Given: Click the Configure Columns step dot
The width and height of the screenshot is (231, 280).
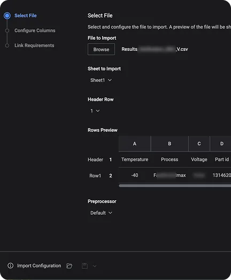Looking at the screenshot, I should pyautogui.click(x=7, y=31).
